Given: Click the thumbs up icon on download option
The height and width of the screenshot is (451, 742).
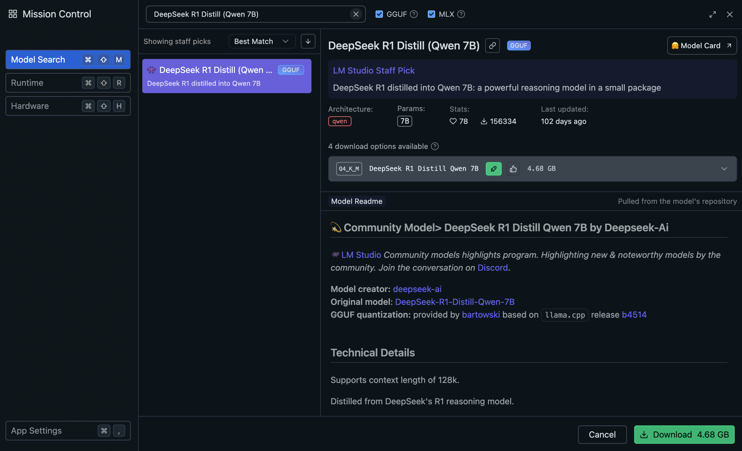Looking at the screenshot, I should (x=513, y=169).
